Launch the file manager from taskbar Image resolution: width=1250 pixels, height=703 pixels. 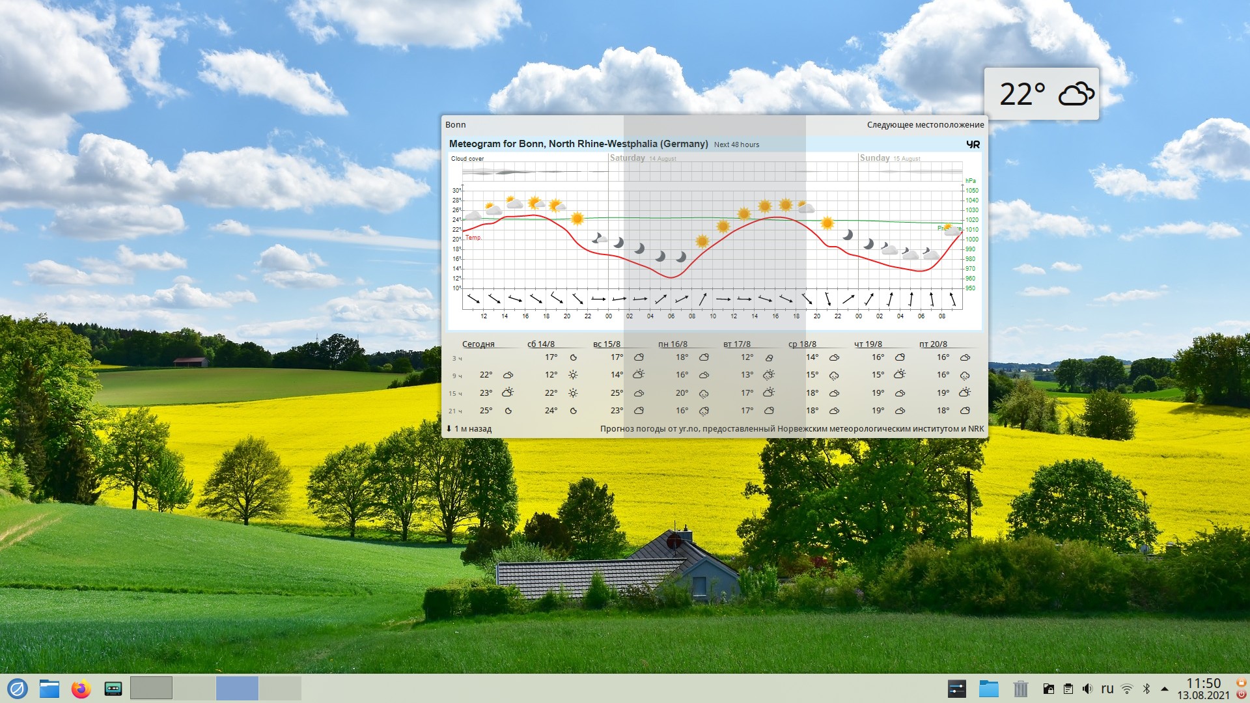49,688
